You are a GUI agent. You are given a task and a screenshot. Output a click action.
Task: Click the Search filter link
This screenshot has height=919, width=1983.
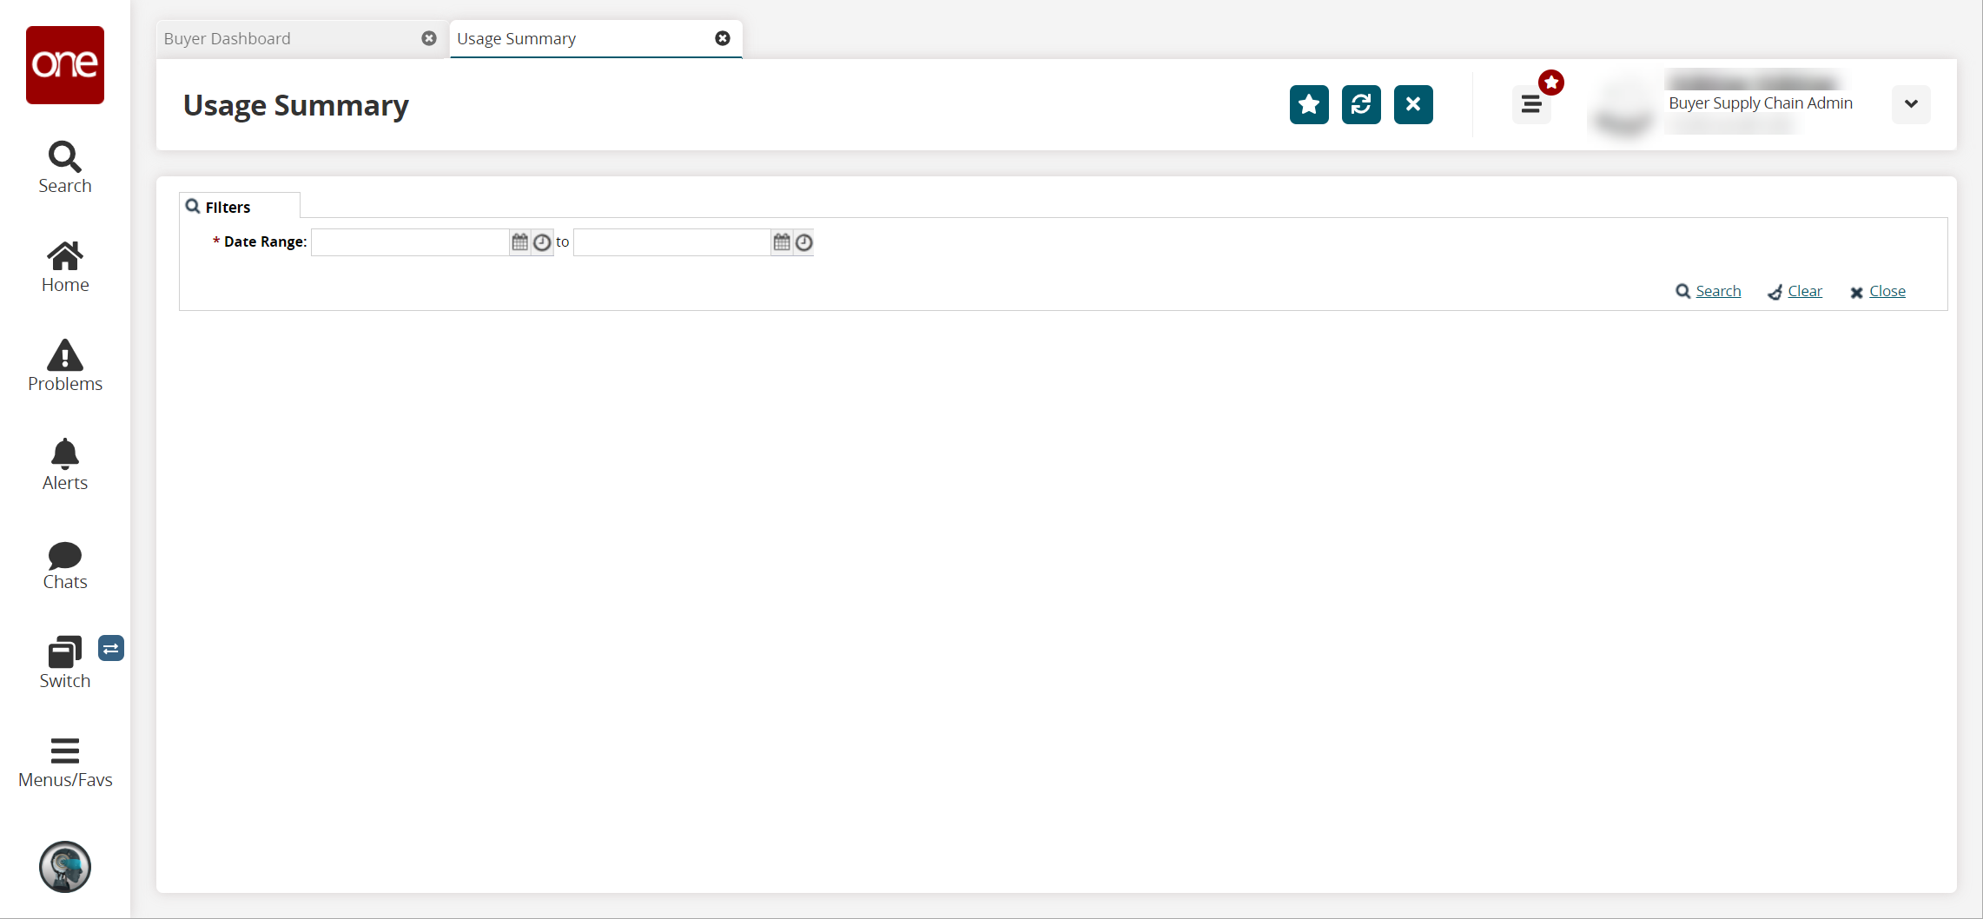click(x=1709, y=292)
